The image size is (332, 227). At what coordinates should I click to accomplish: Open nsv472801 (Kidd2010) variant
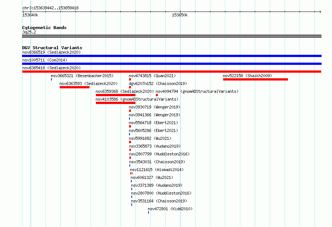(170, 209)
